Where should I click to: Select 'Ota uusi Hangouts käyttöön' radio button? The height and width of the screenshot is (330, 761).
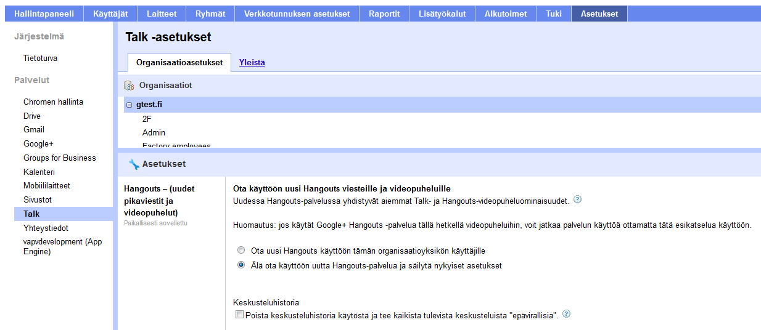point(241,251)
